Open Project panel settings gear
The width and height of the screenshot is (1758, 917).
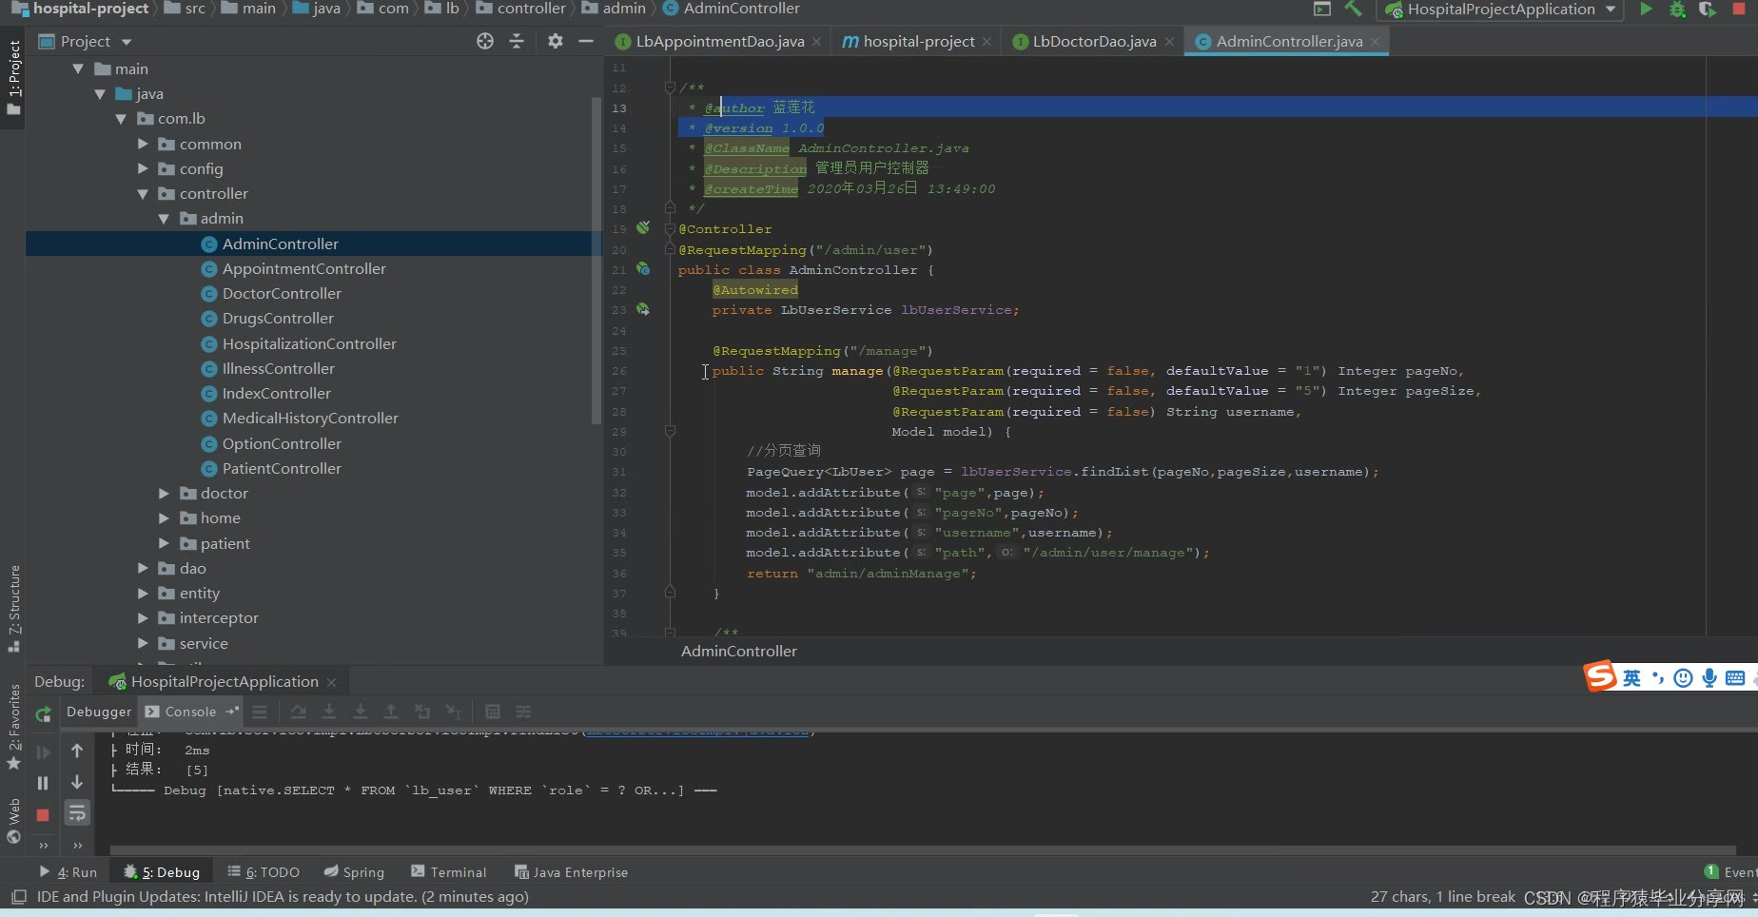click(556, 41)
